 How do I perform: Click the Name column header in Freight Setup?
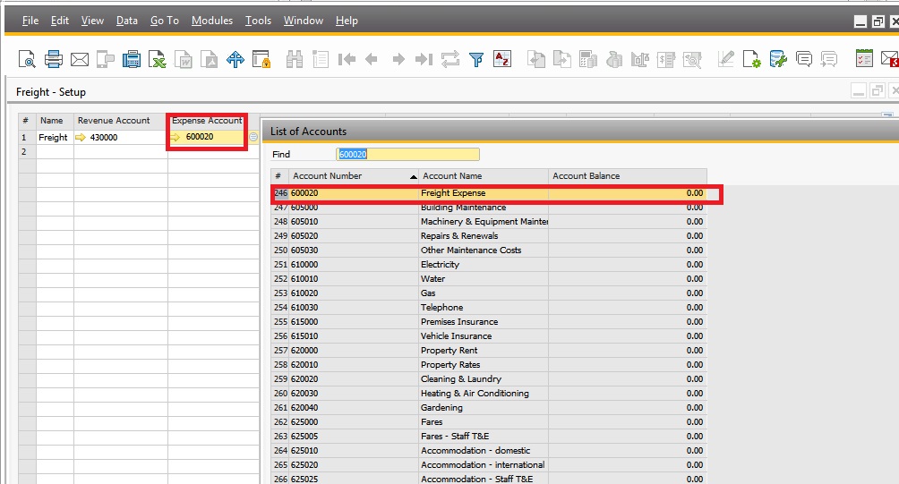tap(55, 120)
